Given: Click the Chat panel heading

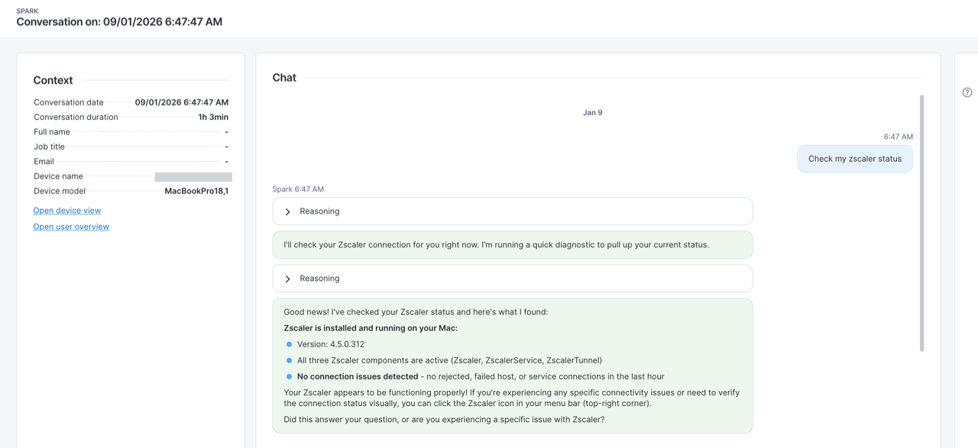Looking at the screenshot, I should [284, 78].
